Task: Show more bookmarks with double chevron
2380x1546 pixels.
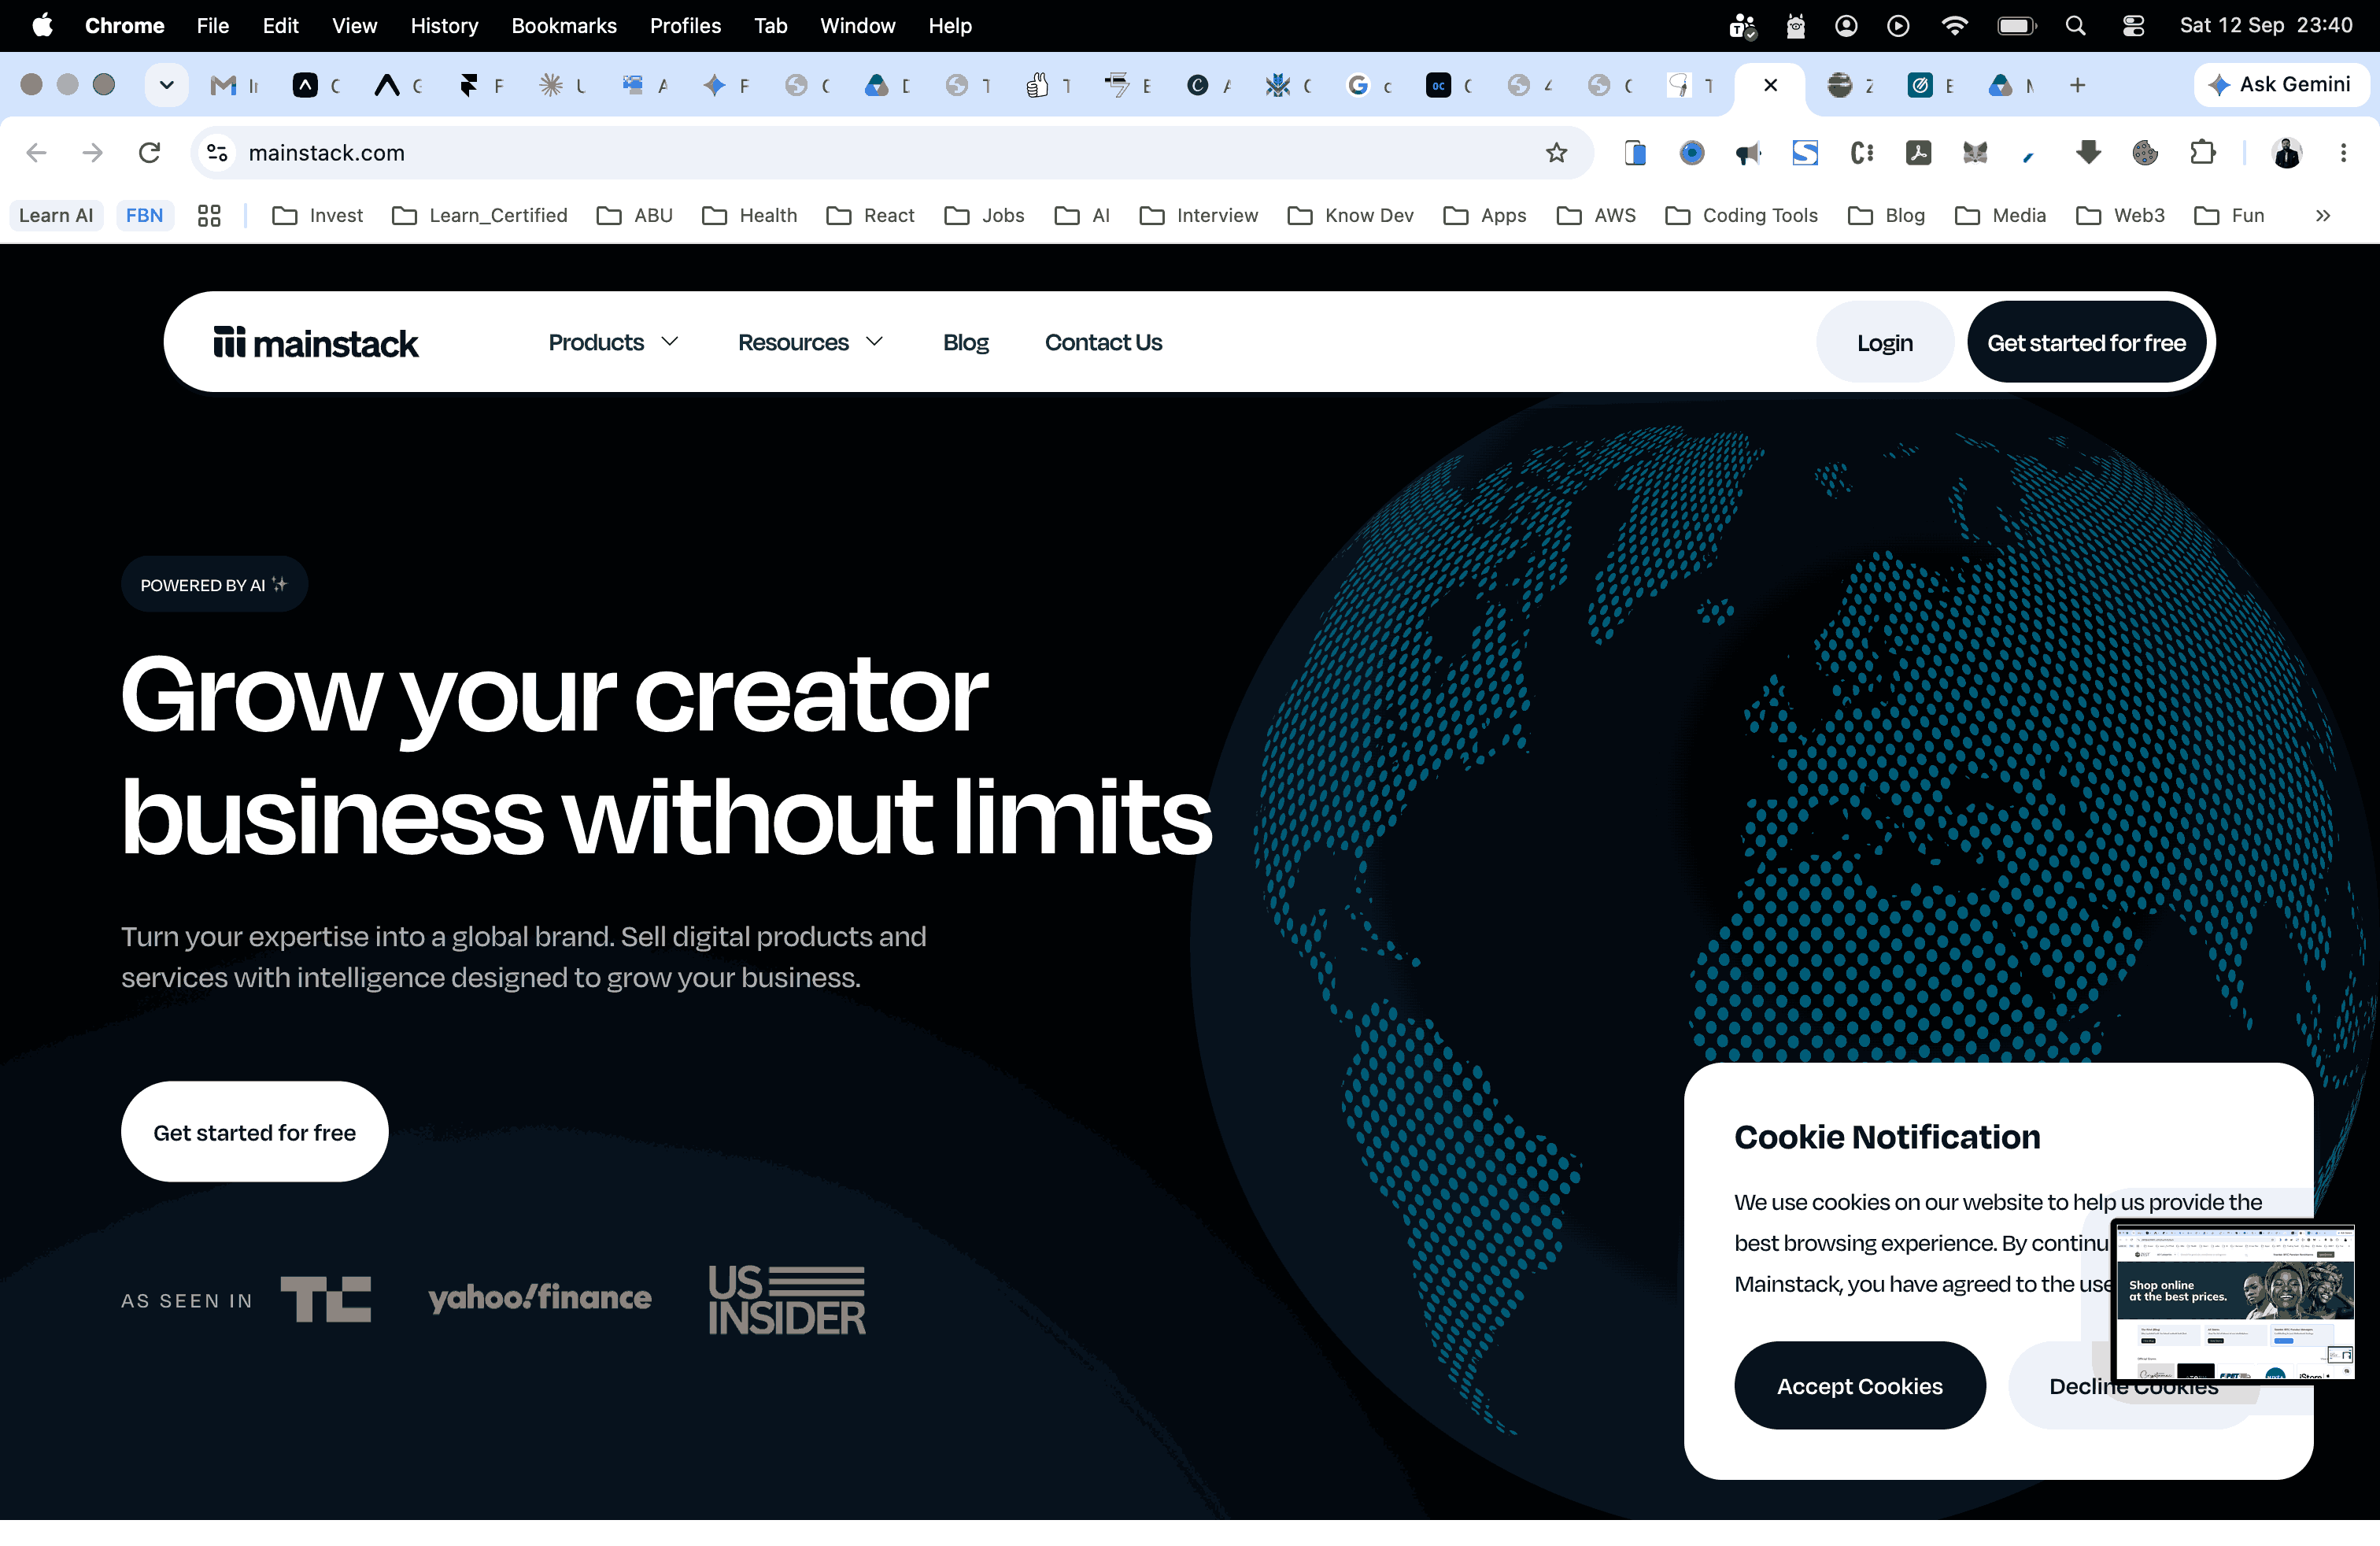Action: click(x=2323, y=215)
